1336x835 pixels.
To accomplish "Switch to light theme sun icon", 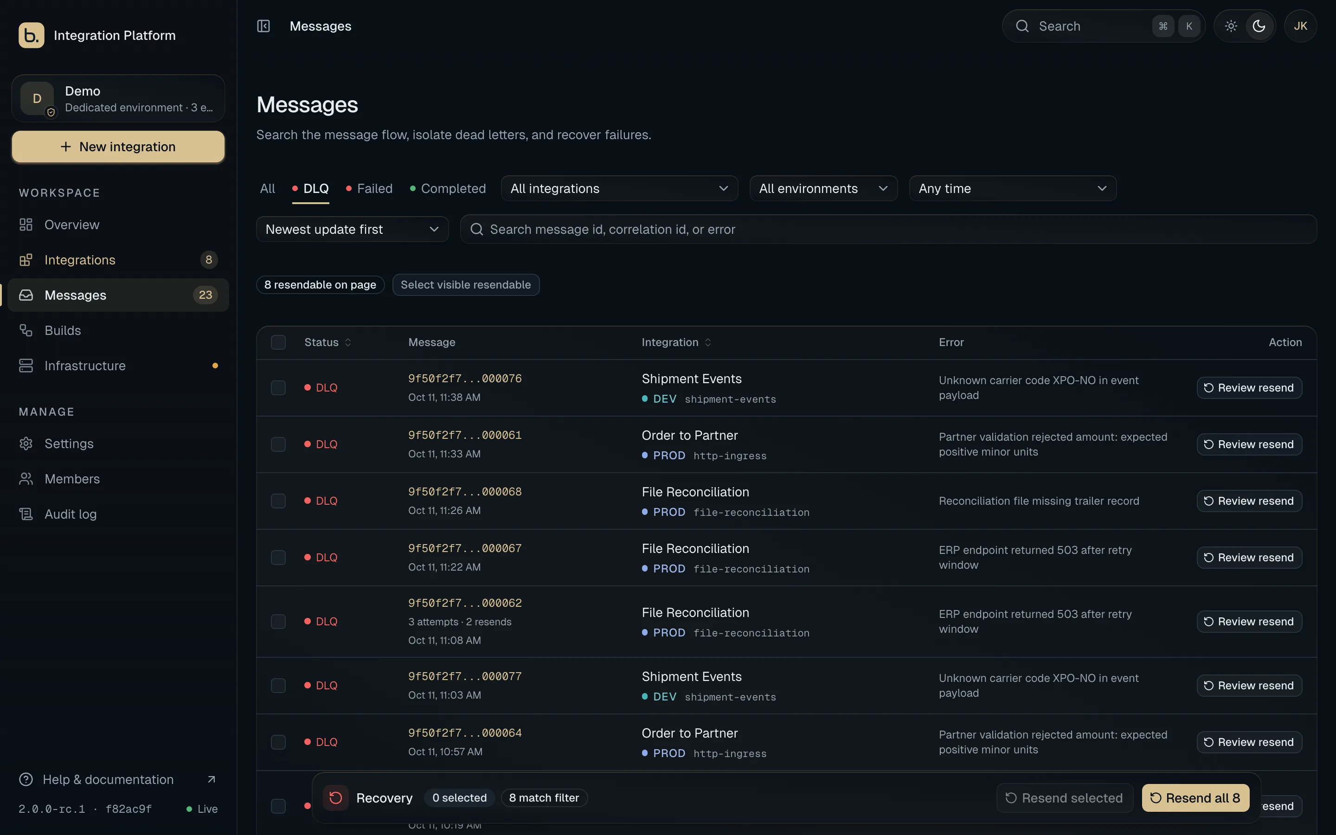I will [1231, 26].
